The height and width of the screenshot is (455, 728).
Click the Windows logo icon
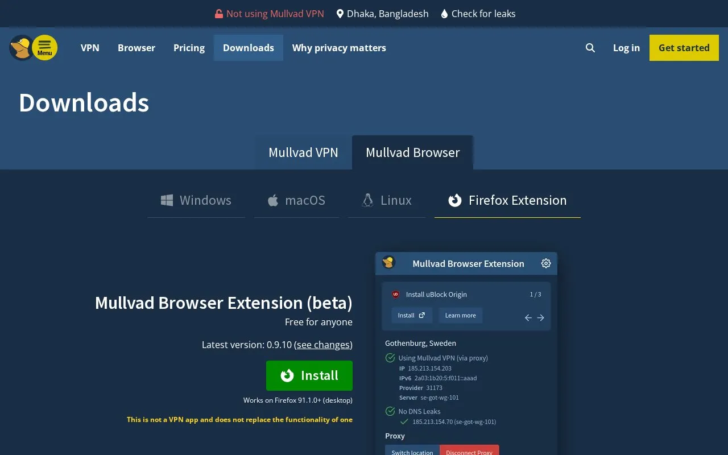[x=167, y=200]
